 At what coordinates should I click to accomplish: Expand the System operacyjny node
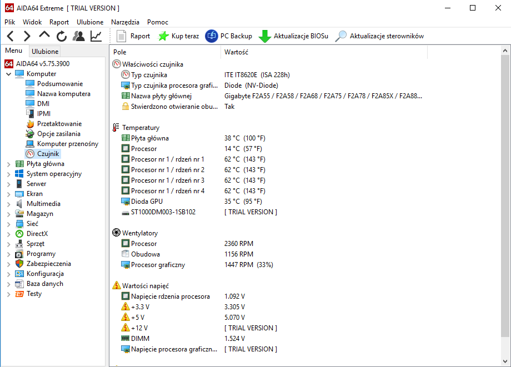tap(9, 174)
